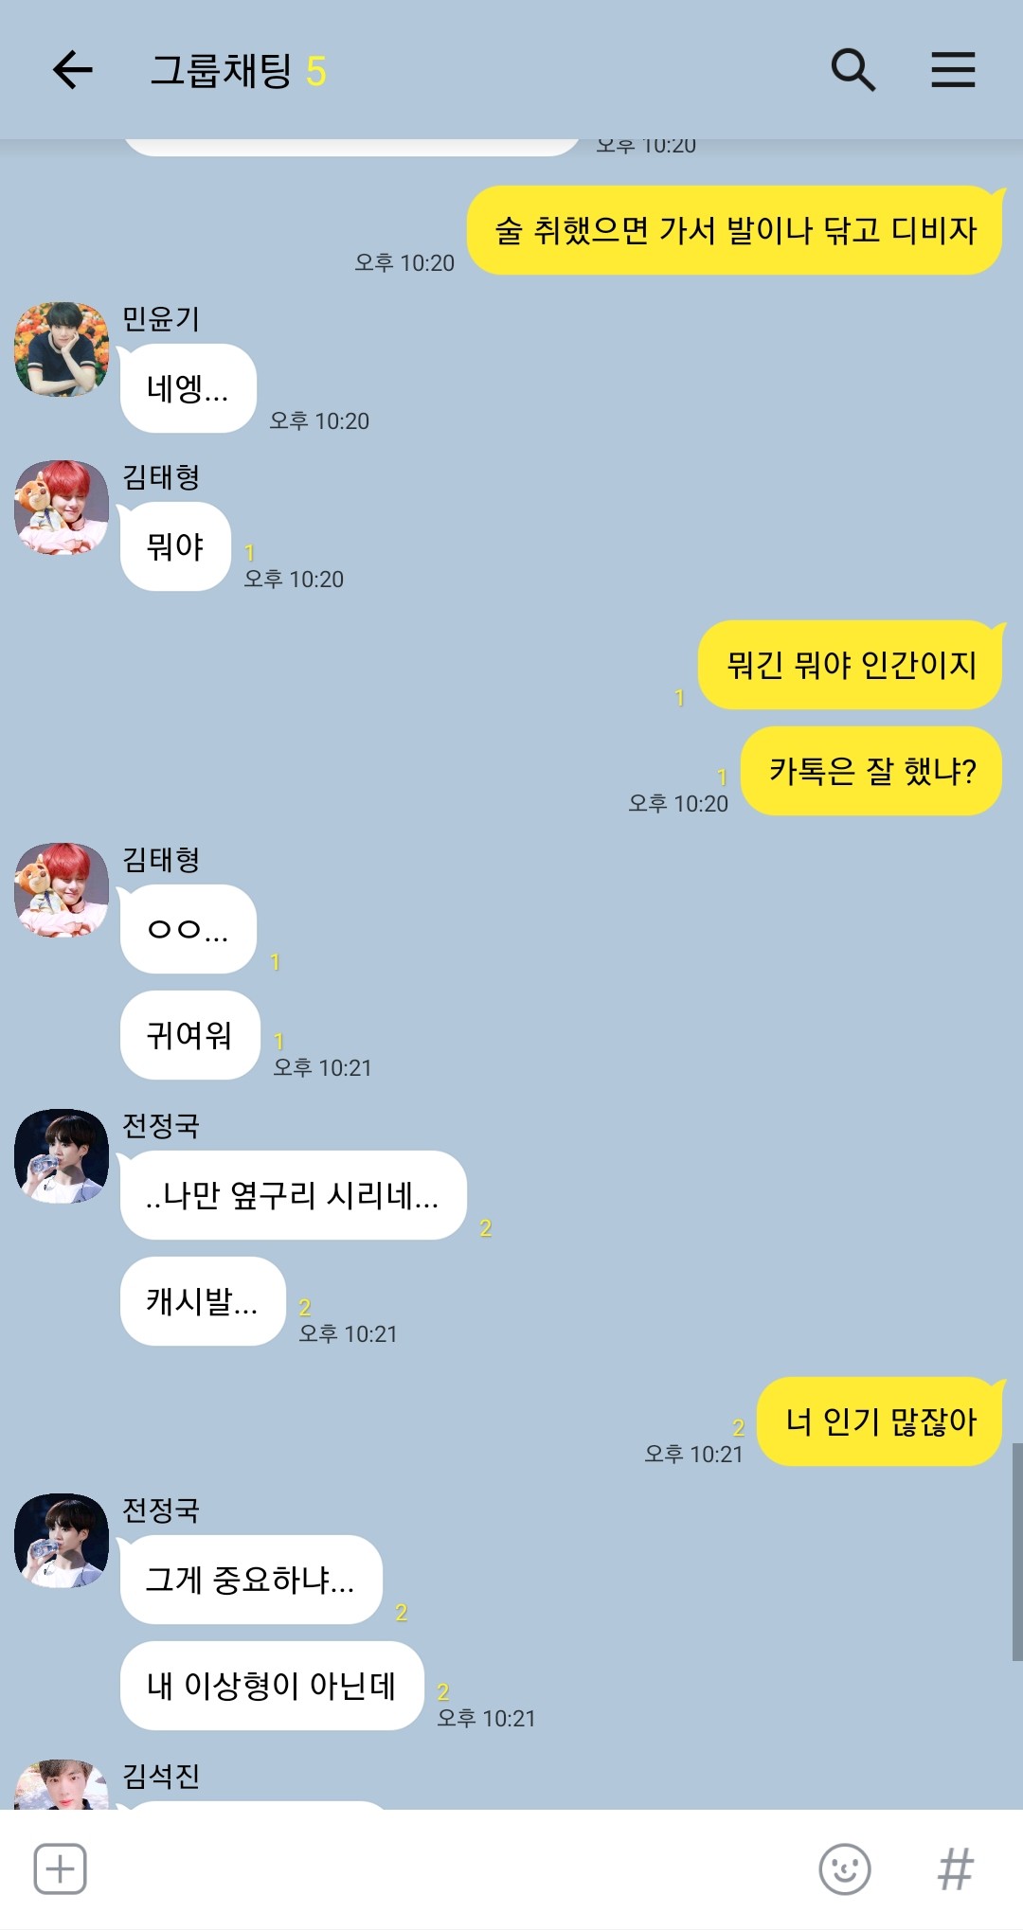Open the hamburger menu icon
This screenshot has width=1023, height=1930.
[x=953, y=70]
